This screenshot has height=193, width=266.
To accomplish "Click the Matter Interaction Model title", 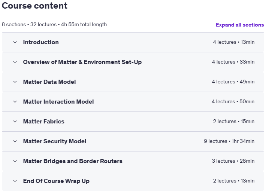I will pos(58,102).
